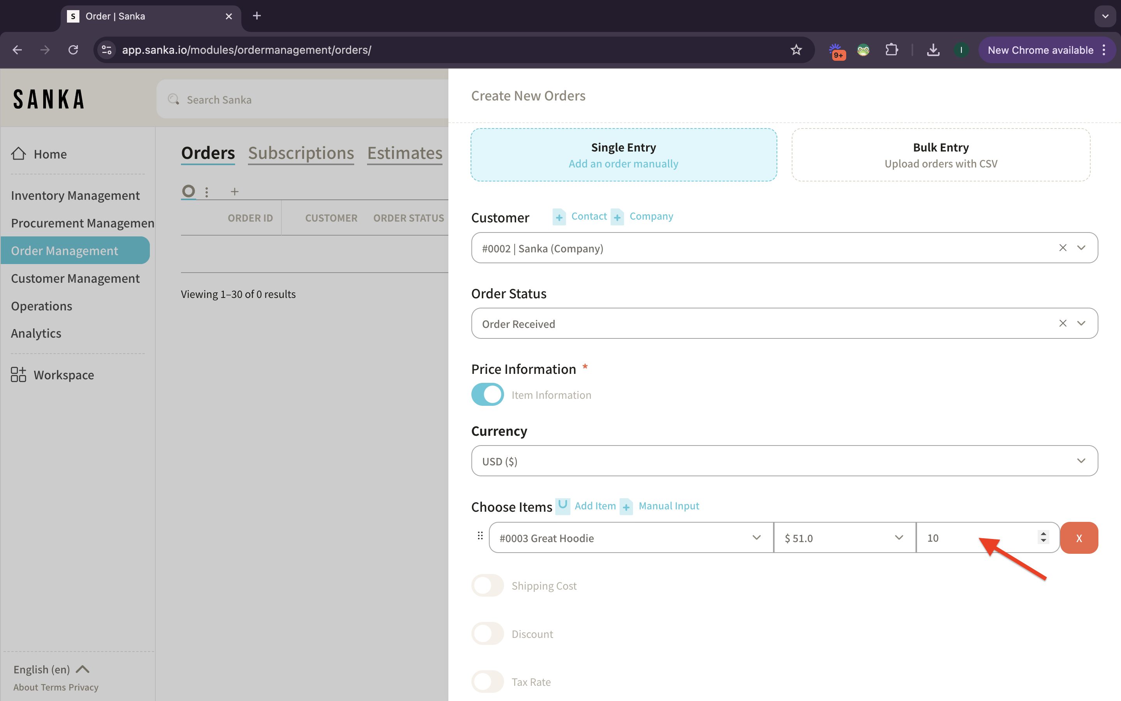
Task: Enable the Shipping Cost toggle
Action: (x=487, y=586)
